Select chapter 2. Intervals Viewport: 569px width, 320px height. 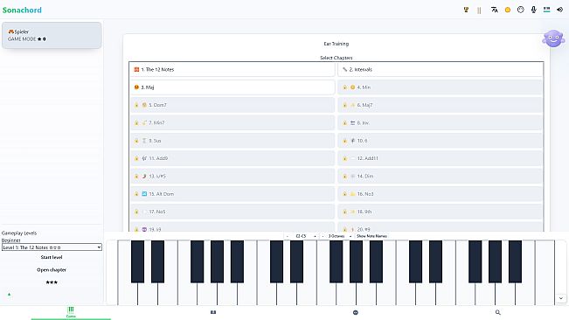(x=441, y=69)
